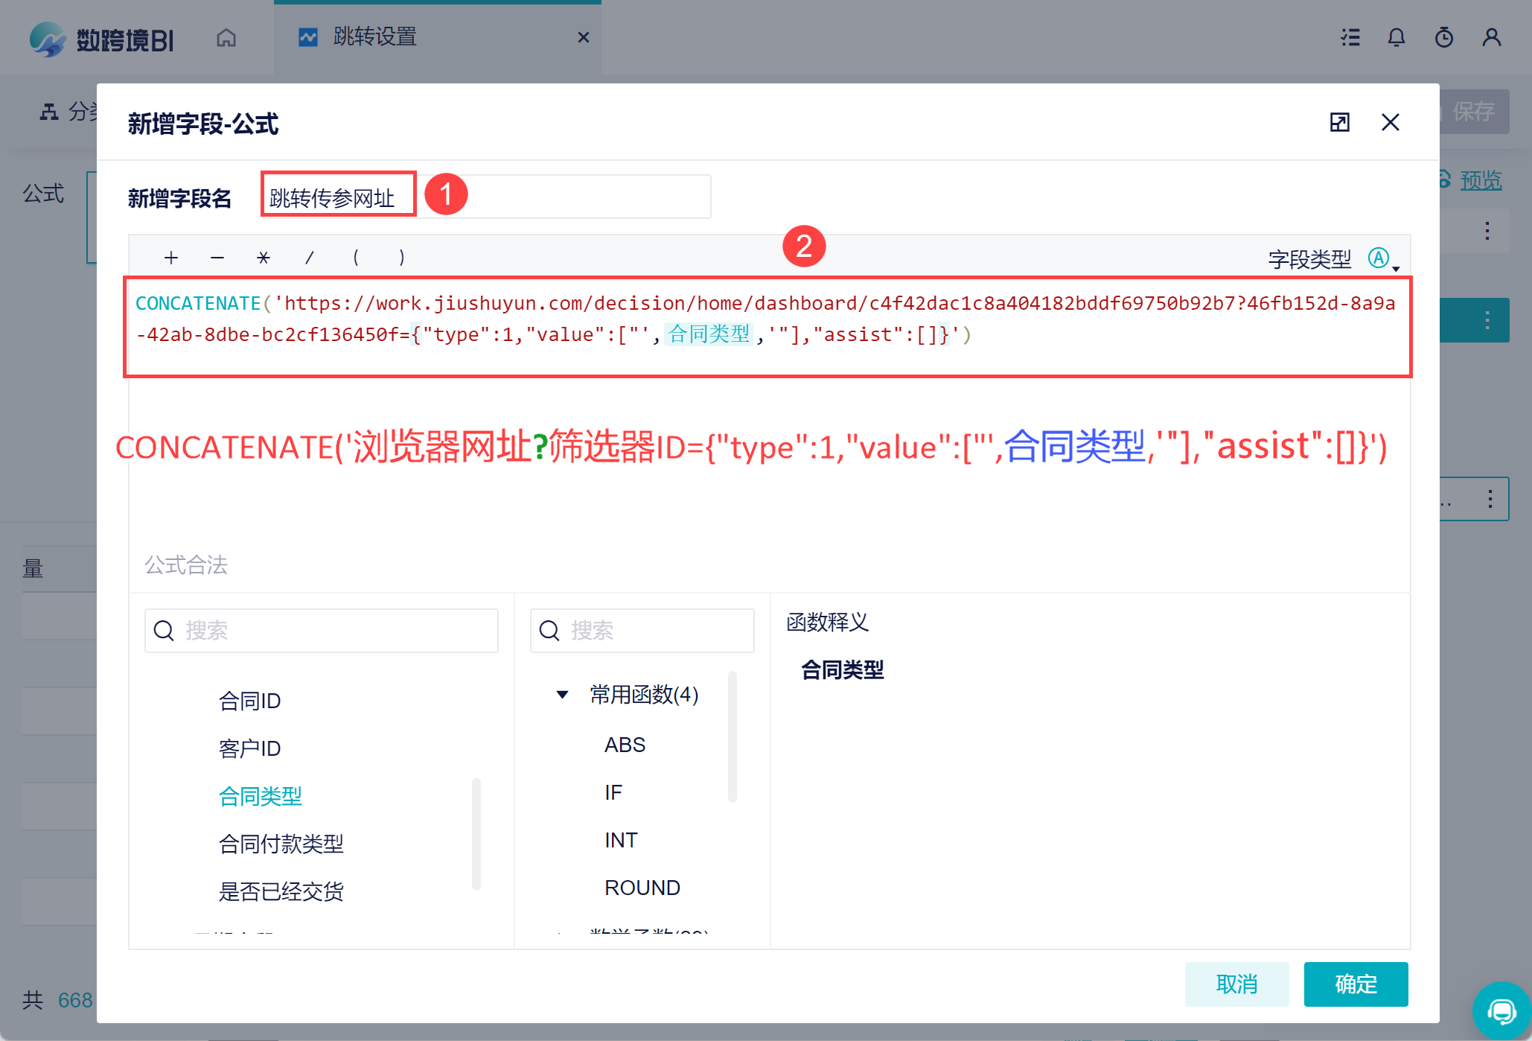Collapse the 常用函数 function group
Screen dimensions: 1532x1041
(563, 695)
